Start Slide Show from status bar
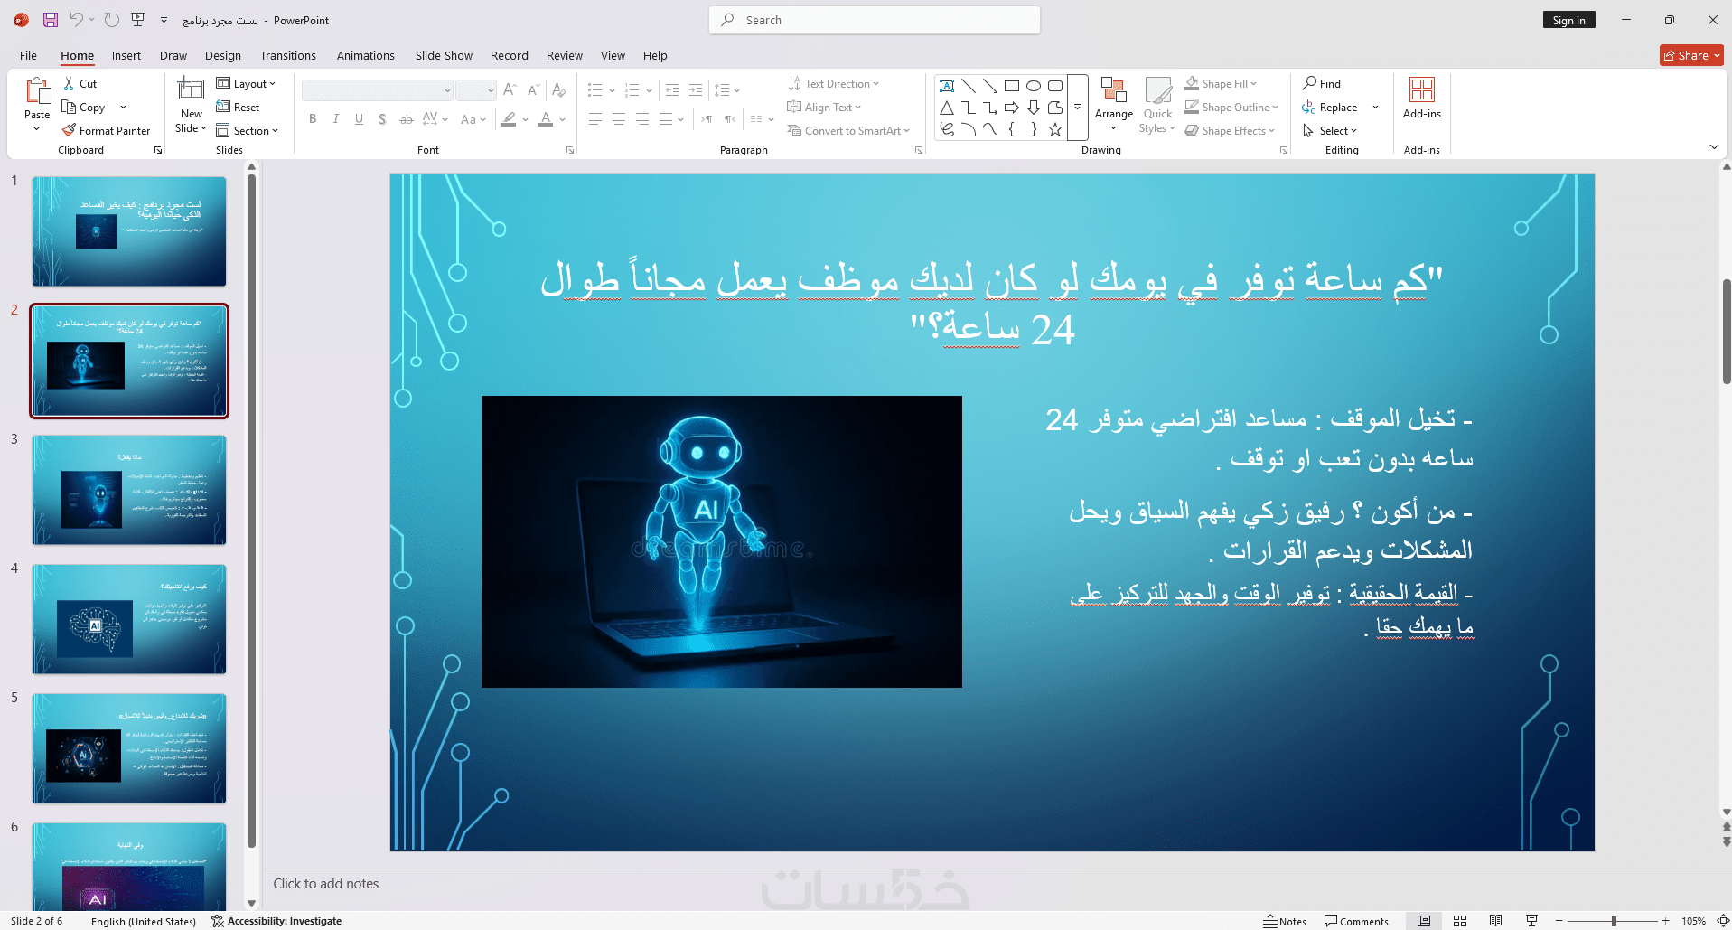Viewport: 1732px width, 930px height. [1531, 921]
